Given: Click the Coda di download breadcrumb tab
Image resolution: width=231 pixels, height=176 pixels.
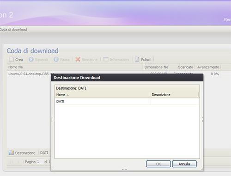Looking at the screenshot, I should pyautogui.click(x=13, y=30).
